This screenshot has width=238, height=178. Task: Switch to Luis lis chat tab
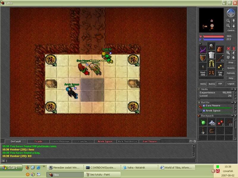coord(83,142)
